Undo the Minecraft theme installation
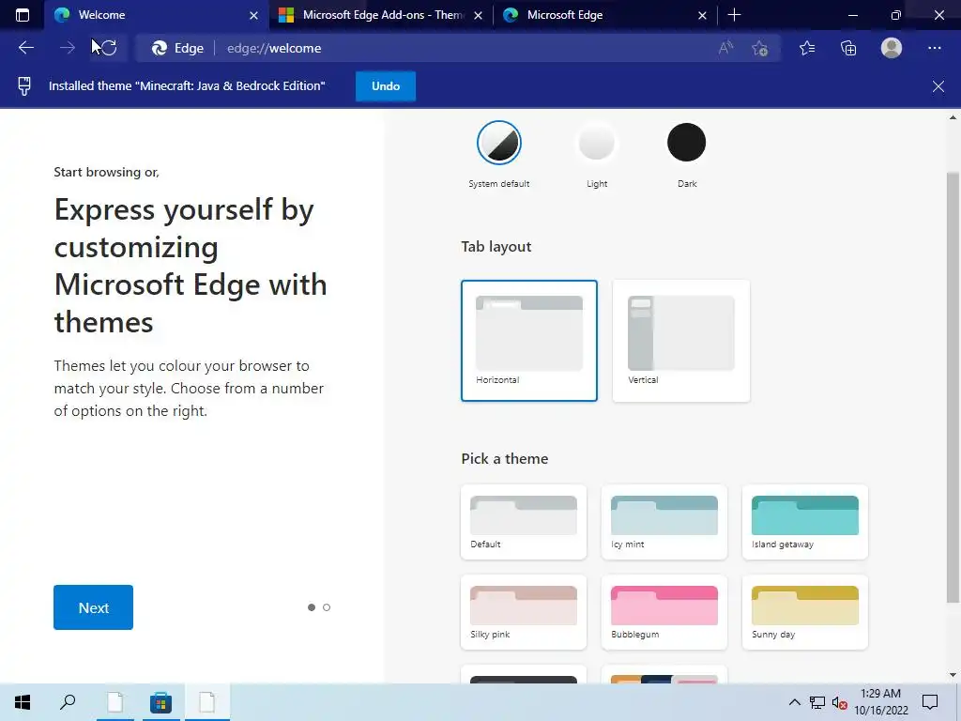This screenshot has width=961, height=721. (386, 85)
